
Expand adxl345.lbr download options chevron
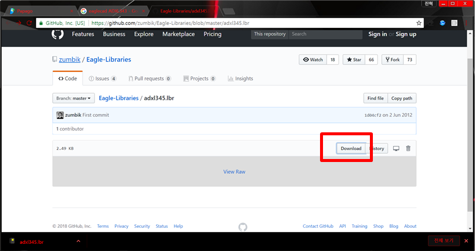[78, 242]
